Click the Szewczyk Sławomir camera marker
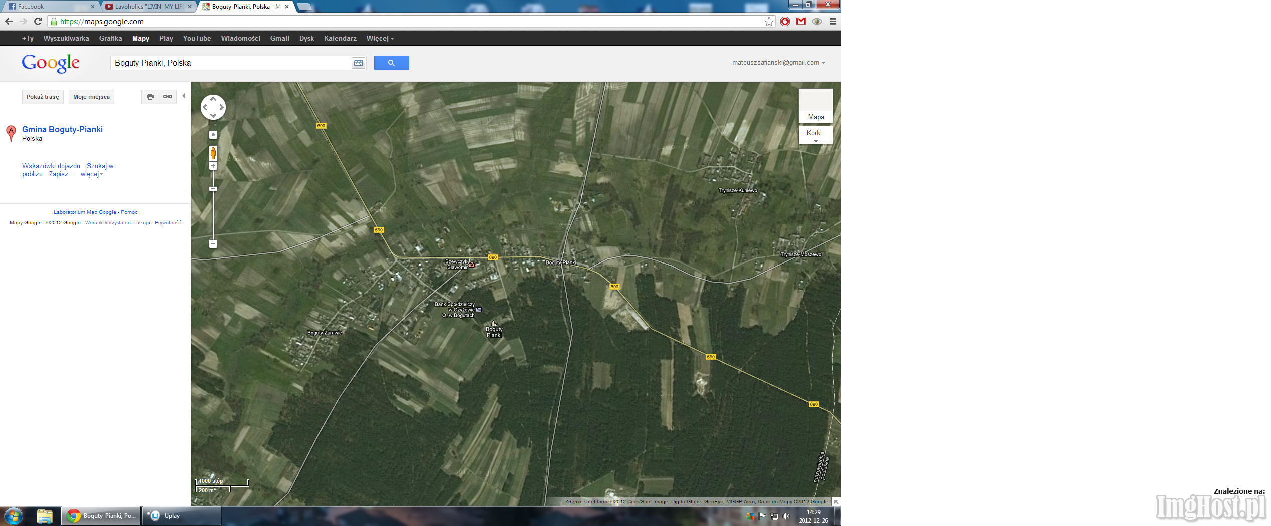This screenshot has width=1271, height=526. [472, 265]
